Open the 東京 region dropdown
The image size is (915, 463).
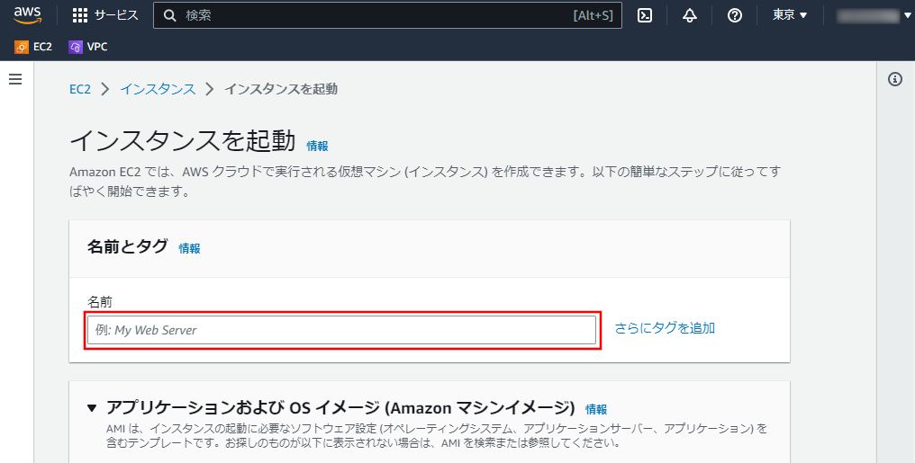click(x=790, y=15)
